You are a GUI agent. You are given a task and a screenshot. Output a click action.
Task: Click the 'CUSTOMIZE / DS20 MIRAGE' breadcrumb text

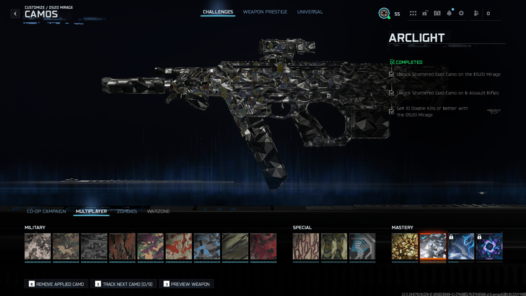[49, 7]
